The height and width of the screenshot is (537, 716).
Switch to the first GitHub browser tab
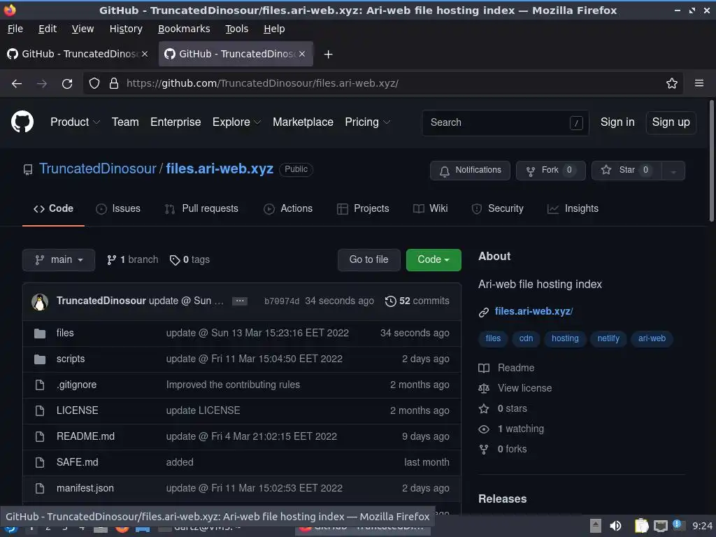78,54
